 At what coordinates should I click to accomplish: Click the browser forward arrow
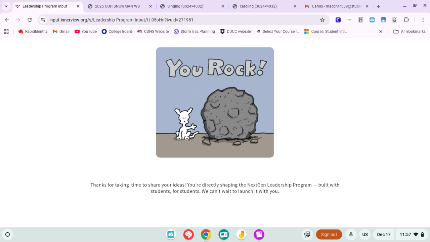(18, 20)
